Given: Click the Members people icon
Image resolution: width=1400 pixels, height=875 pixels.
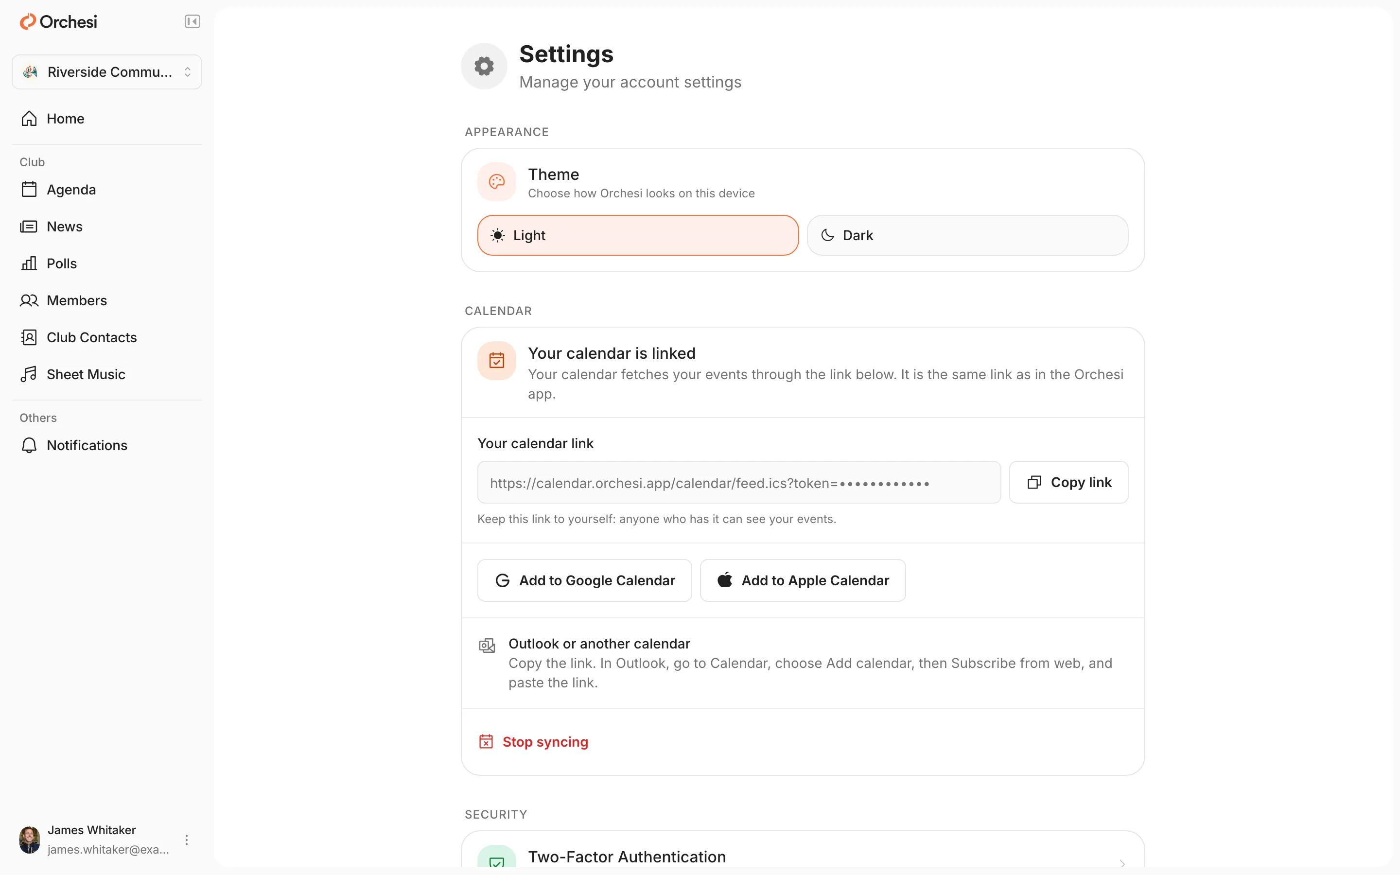Looking at the screenshot, I should coord(29,300).
